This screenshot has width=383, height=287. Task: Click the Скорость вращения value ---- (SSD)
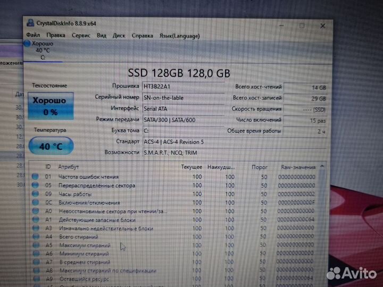tap(305, 109)
